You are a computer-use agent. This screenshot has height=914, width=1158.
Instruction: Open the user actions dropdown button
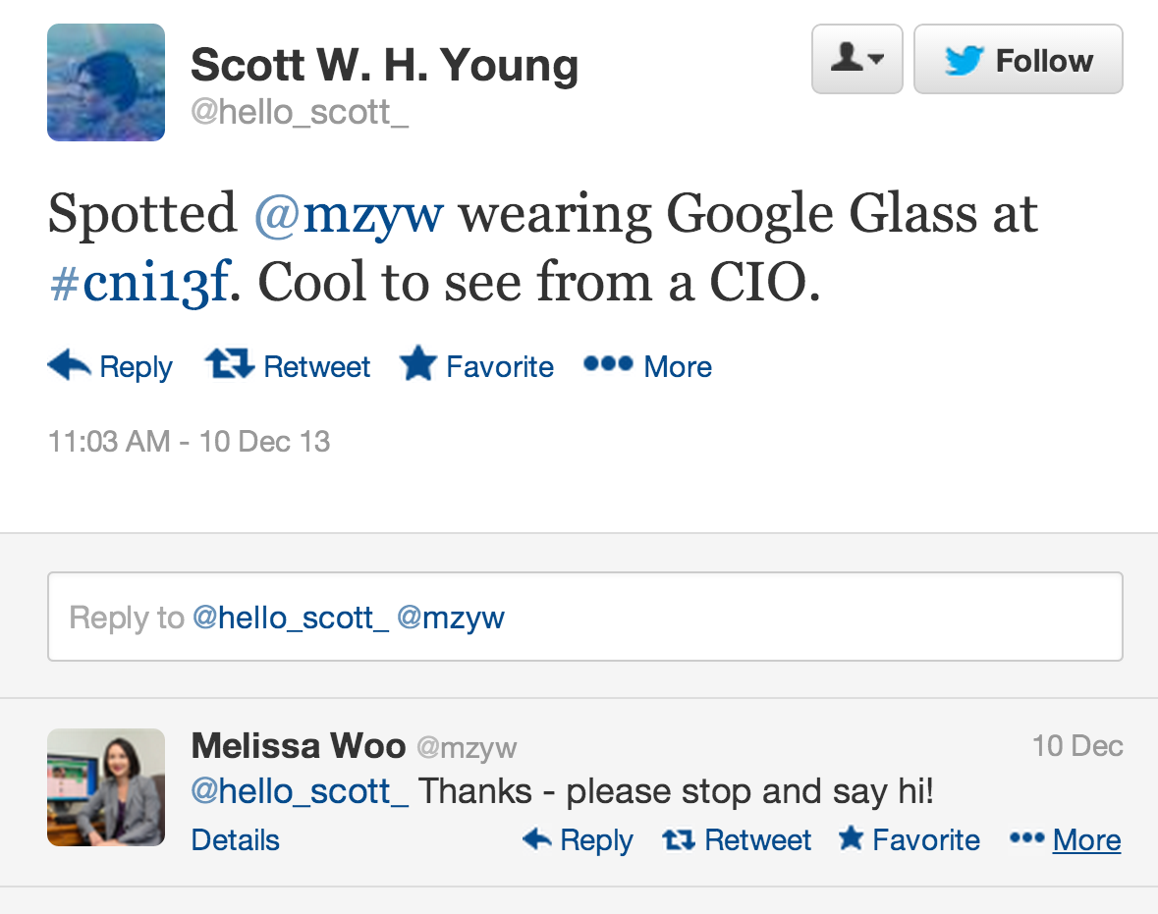pos(856,60)
